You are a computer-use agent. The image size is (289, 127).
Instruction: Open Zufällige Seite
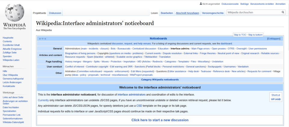[x=10, y=53]
